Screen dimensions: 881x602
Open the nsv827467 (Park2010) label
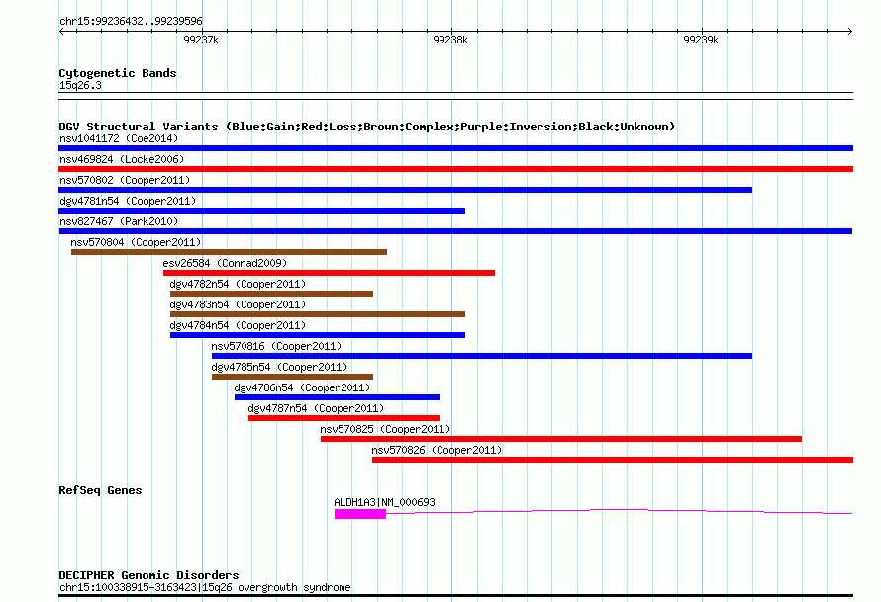coord(119,221)
